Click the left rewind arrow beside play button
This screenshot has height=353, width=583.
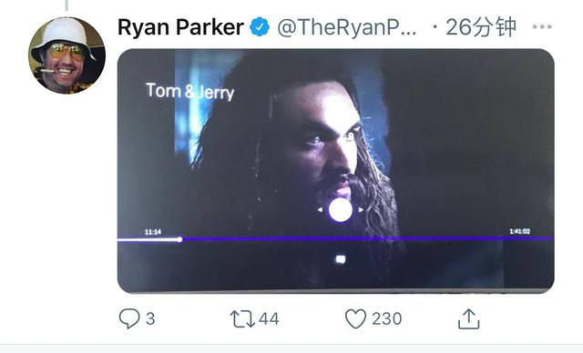coord(320,210)
